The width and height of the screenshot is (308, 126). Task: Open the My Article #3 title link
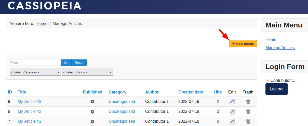pyautogui.click(x=30, y=101)
